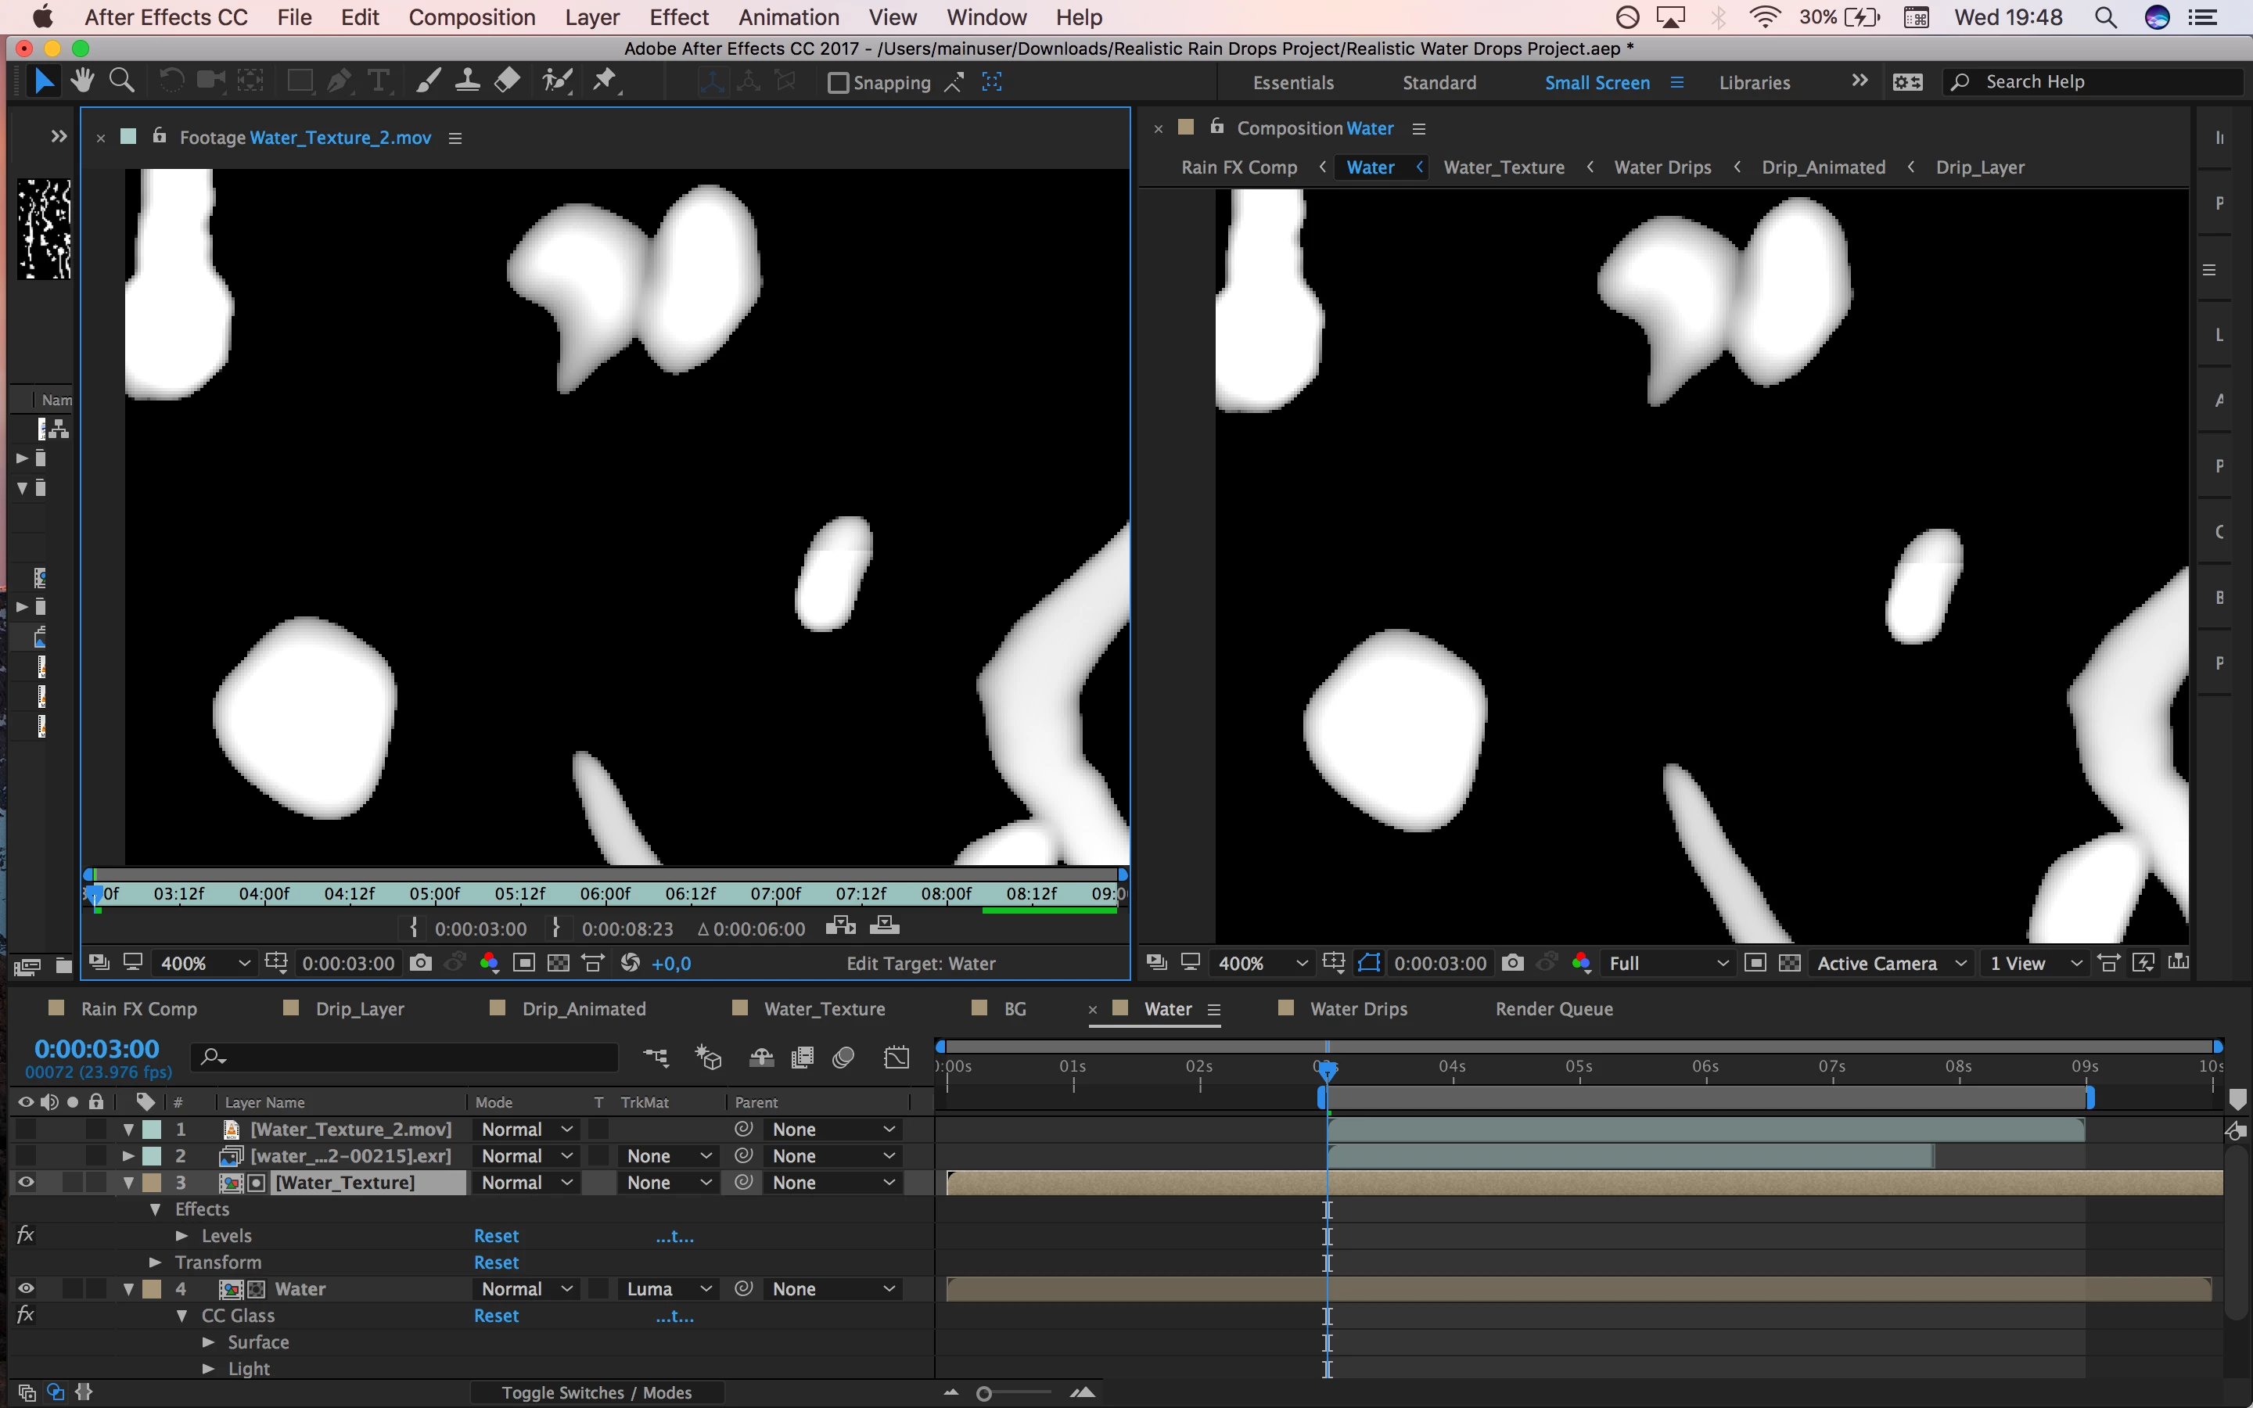The image size is (2253, 1408).
Task: Toggle visibility of the Water layer
Action: click(26, 1289)
